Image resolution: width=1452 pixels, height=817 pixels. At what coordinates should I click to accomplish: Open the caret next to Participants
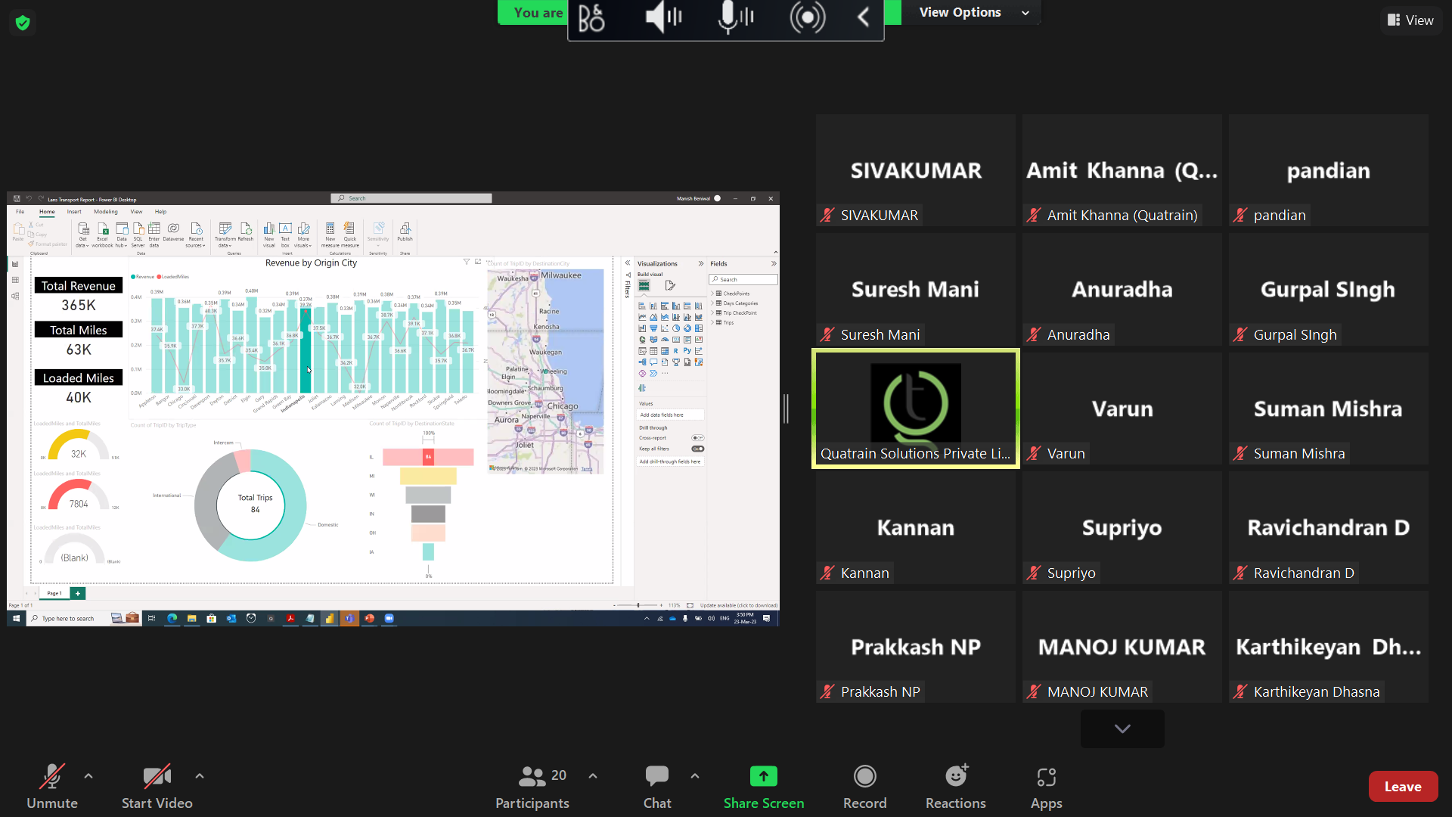coord(593,776)
